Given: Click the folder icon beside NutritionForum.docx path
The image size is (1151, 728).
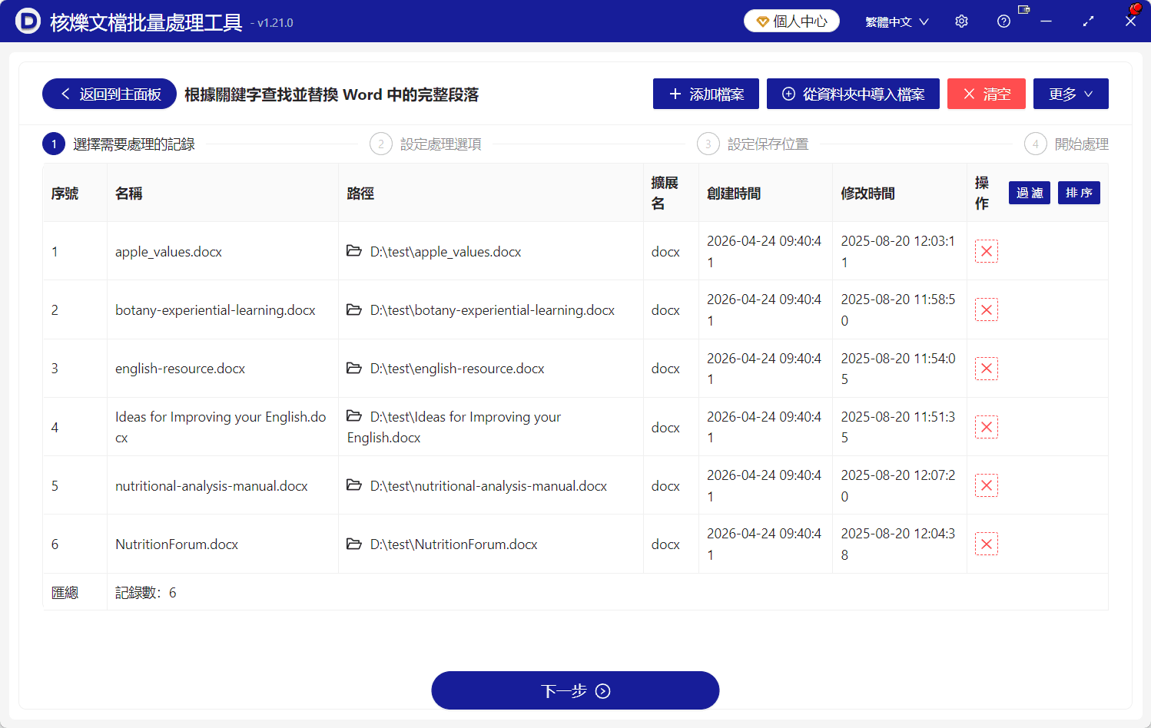Looking at the screenshot, I should click(x=354, y=544).
